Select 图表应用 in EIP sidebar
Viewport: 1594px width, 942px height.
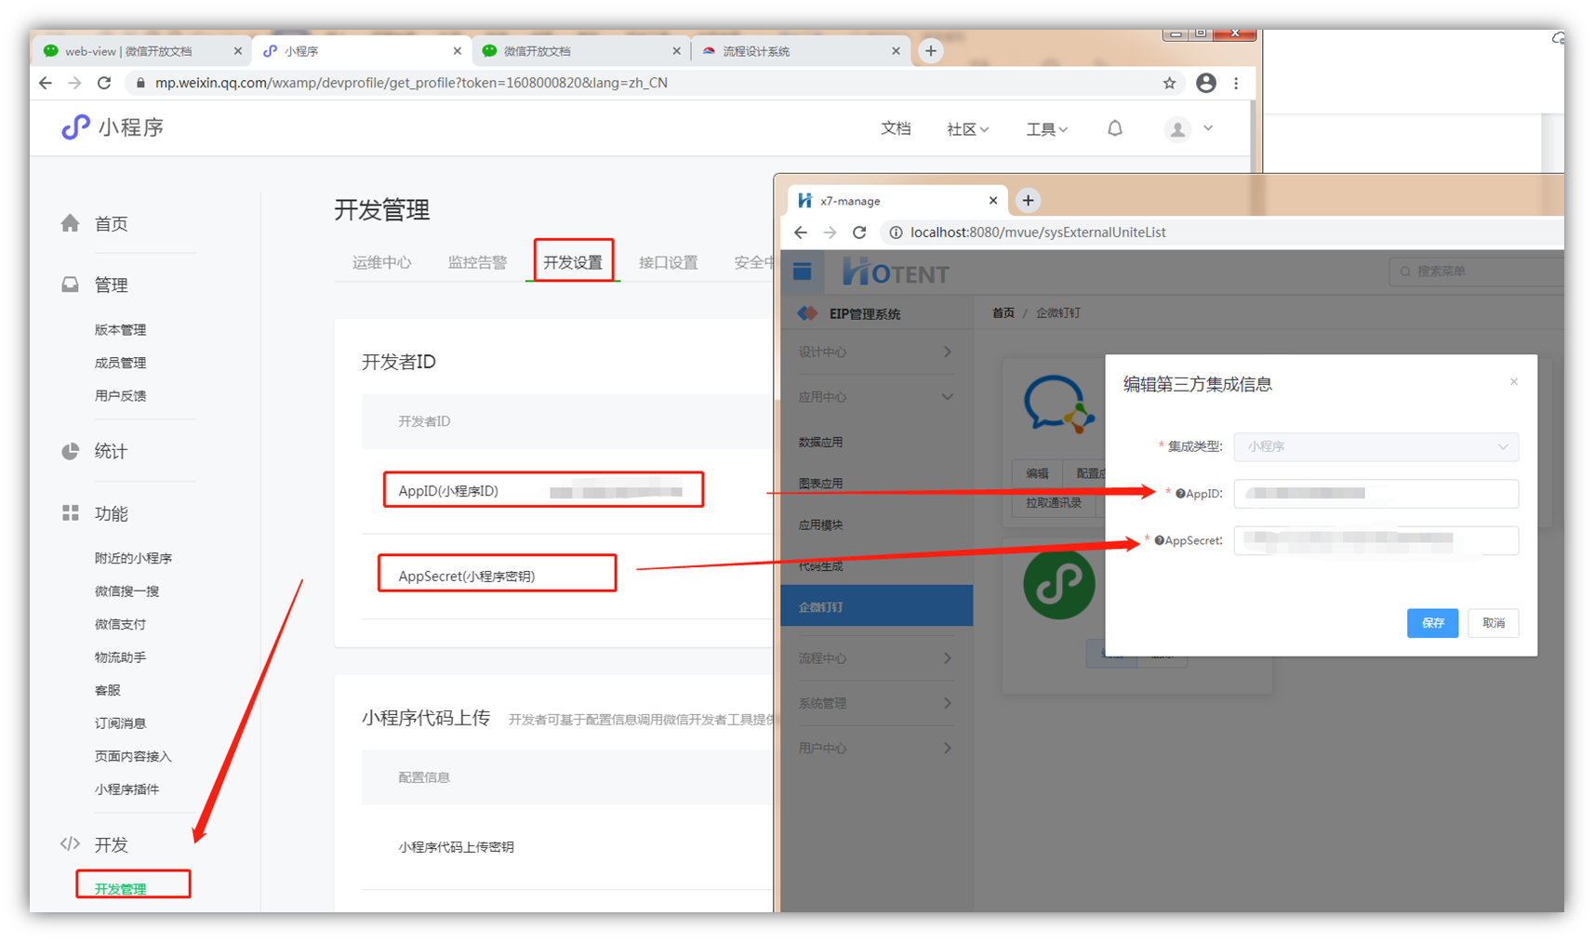pyautogui.click(x=821, y=484)
